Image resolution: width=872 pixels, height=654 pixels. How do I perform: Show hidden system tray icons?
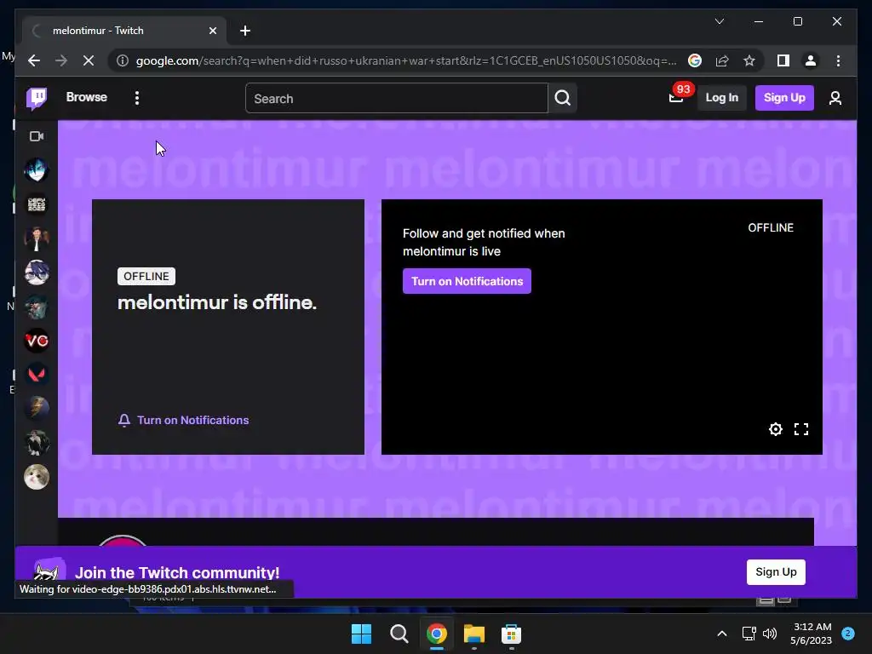point(722,634)
